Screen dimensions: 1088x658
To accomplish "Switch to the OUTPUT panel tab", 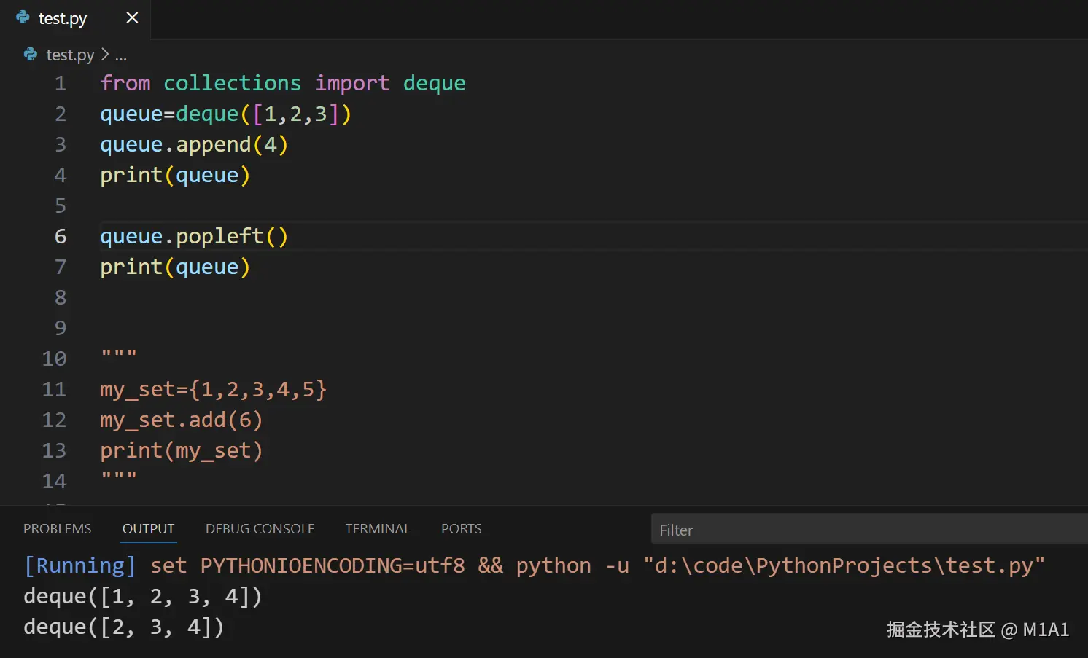I will pyautogui.click(x=149, y=529).
